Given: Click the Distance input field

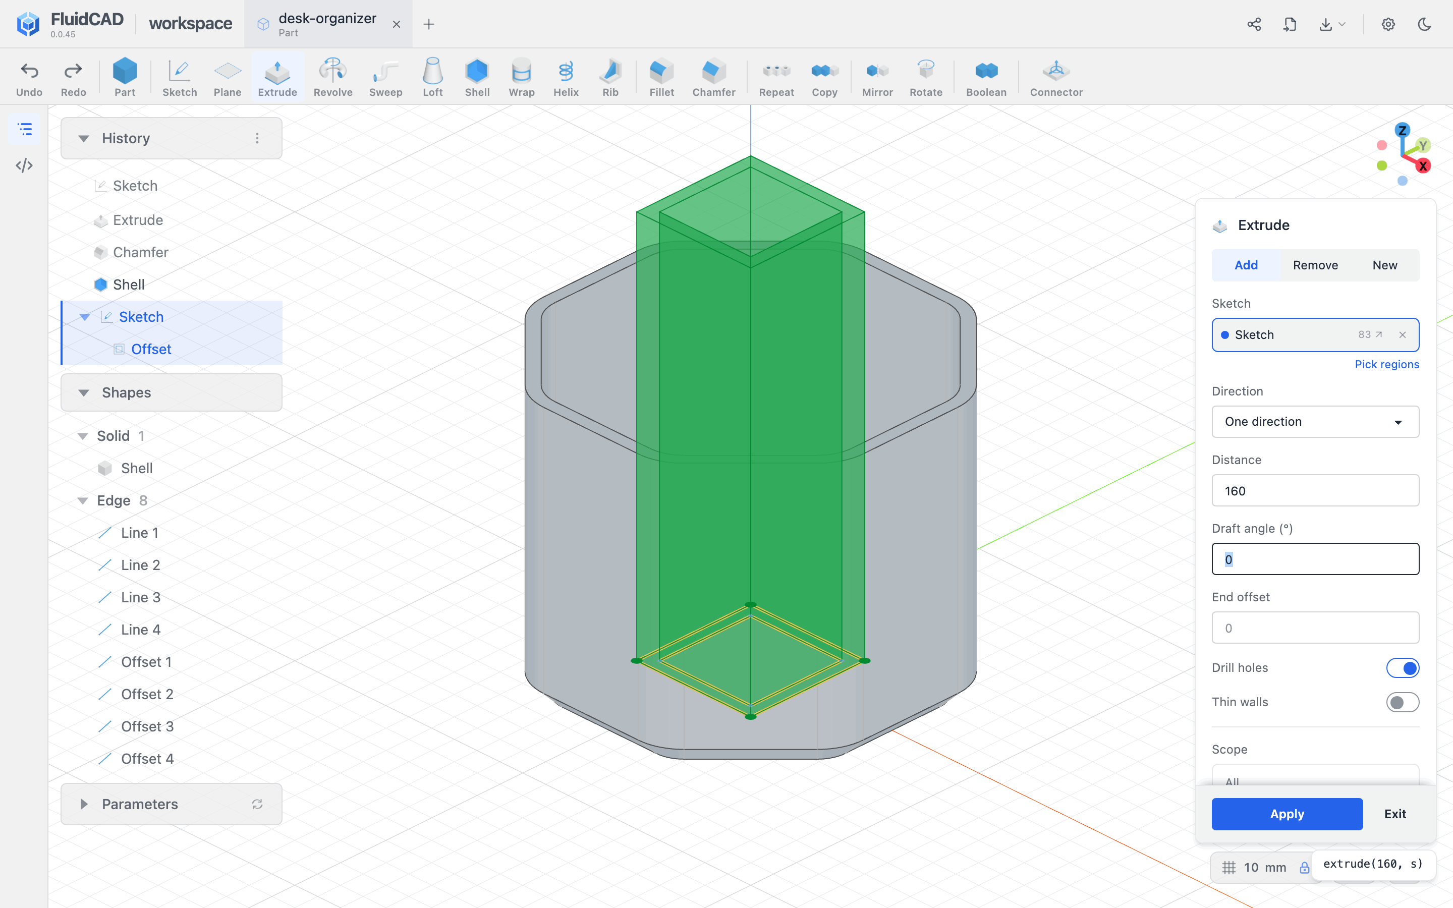Looking at the screenshot, I should [1315, 491].
